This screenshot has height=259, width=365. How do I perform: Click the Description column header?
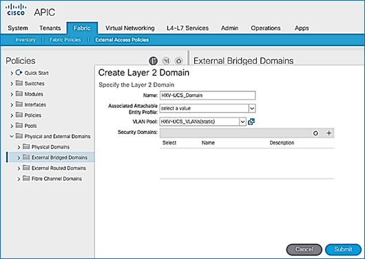(282, 143)
